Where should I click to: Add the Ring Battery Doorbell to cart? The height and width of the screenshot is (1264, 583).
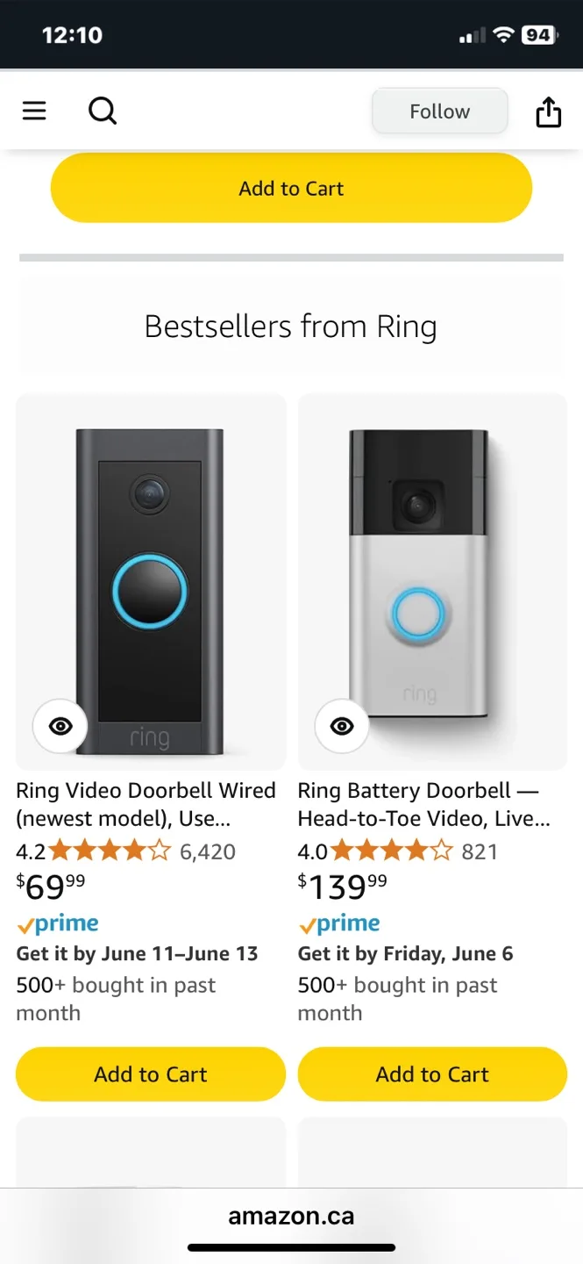tap(432, 1074)
